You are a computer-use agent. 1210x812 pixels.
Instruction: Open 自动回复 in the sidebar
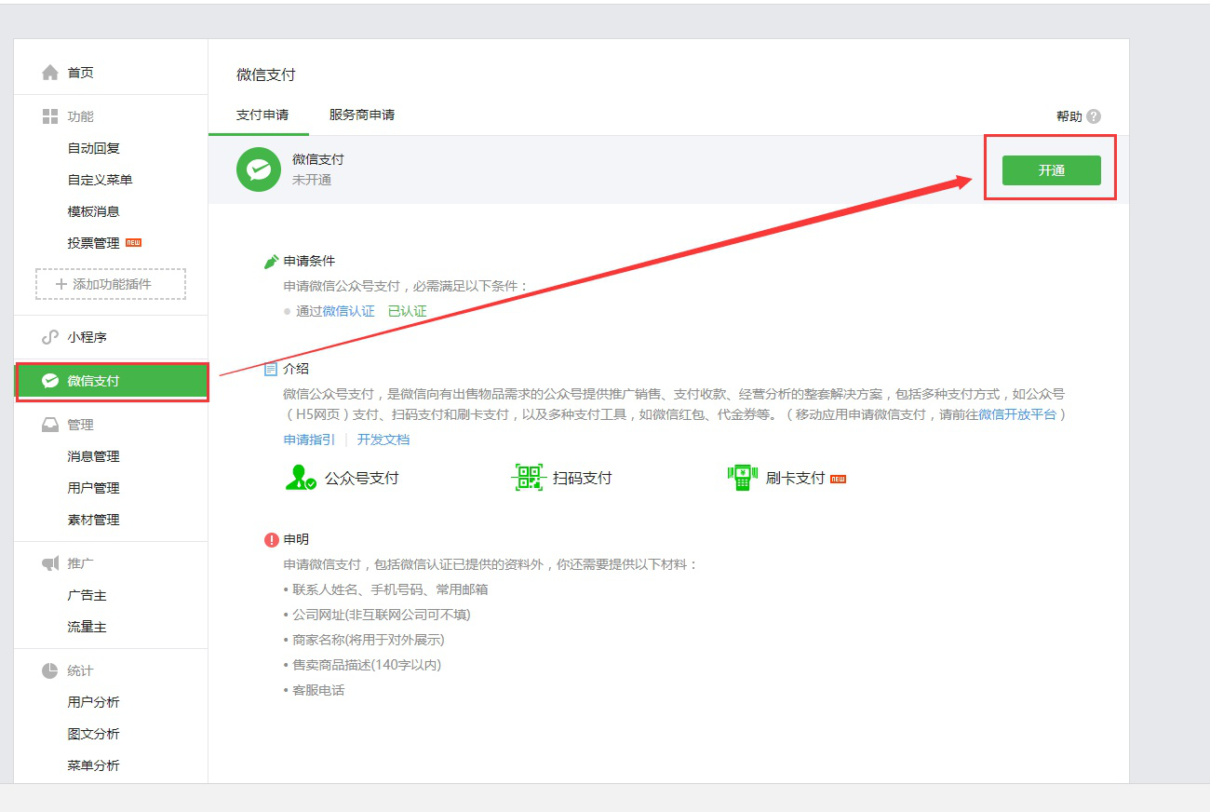(x=94, y=148)
